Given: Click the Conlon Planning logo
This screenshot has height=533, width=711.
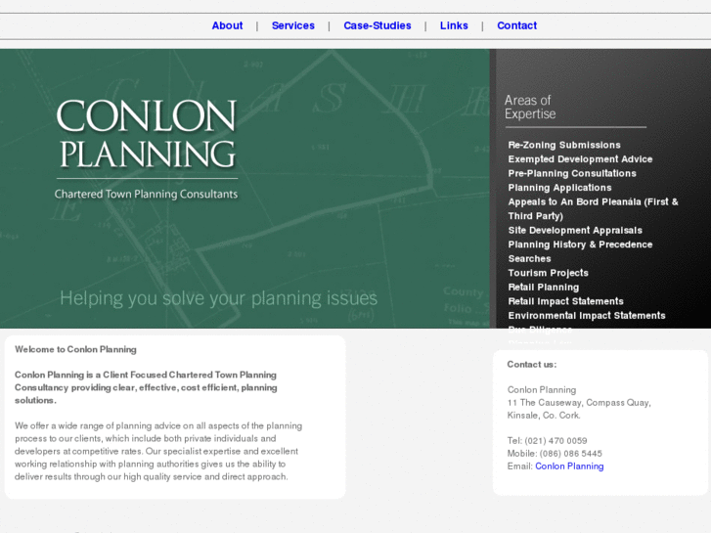Looking at the screenshot, I should pos(147,134).
